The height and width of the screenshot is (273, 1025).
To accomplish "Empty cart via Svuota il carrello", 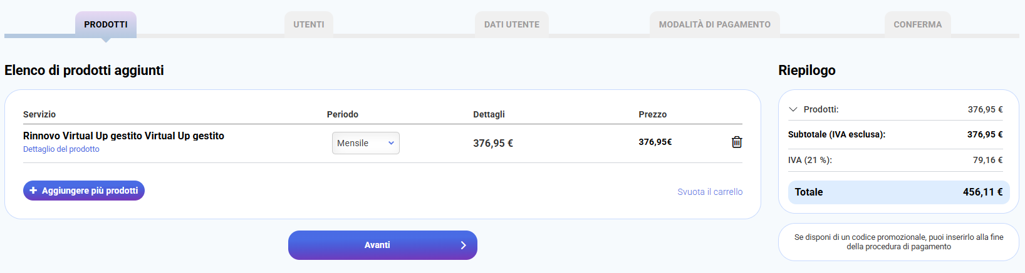I will 710,192.
